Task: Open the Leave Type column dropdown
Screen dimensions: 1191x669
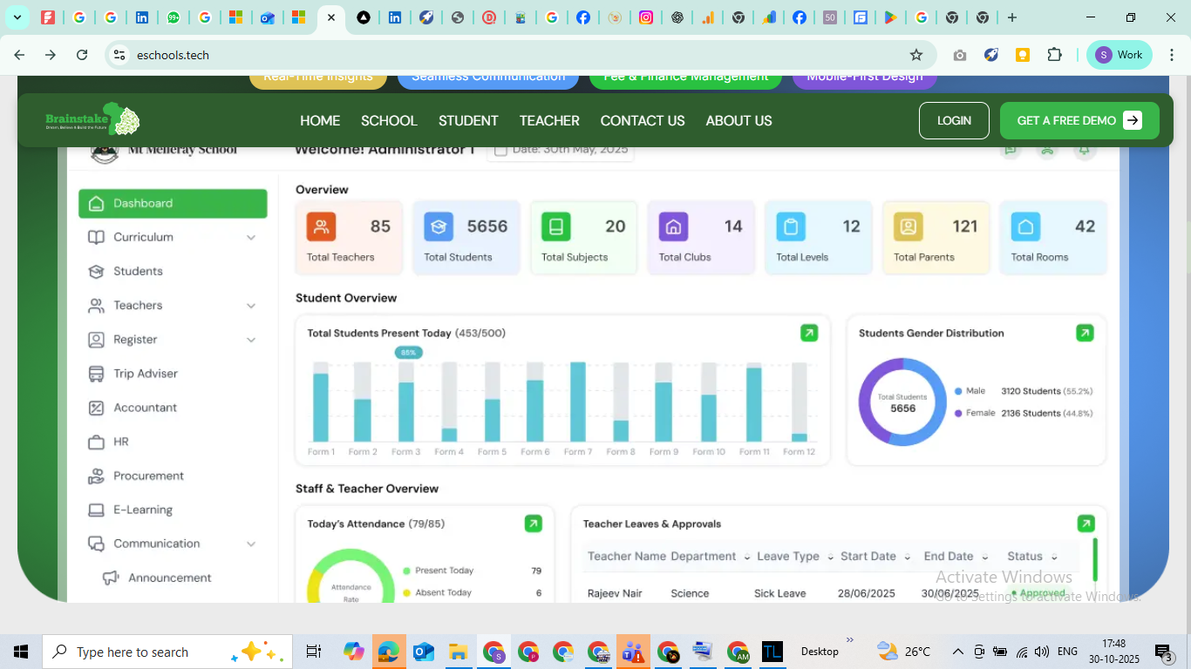Action: [831, 557]
